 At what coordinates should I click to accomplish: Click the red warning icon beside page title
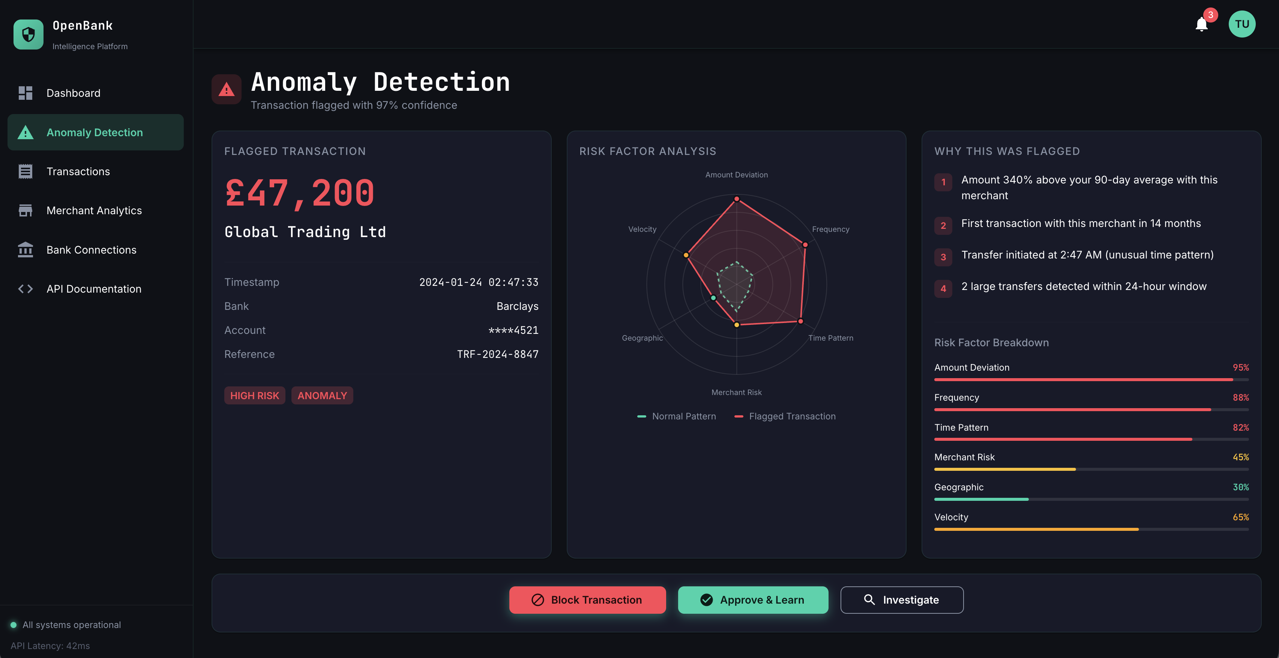pos(227,89)
